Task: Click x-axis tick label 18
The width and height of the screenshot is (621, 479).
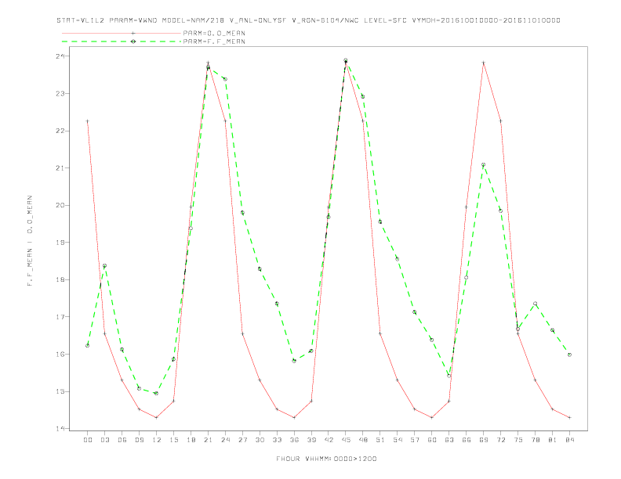Action: (x=191, y=440)
